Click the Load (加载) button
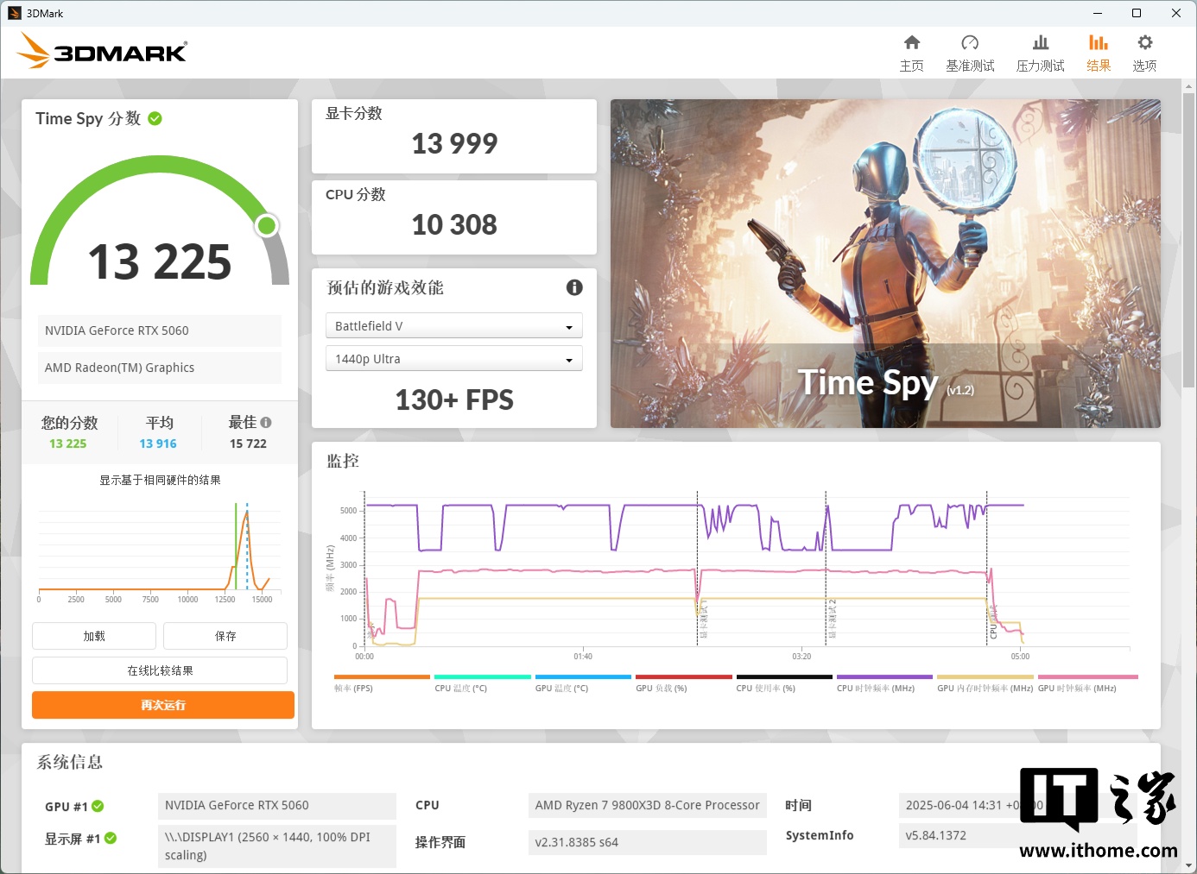Viewport: 1197px width, 874px height. point(94,636)
